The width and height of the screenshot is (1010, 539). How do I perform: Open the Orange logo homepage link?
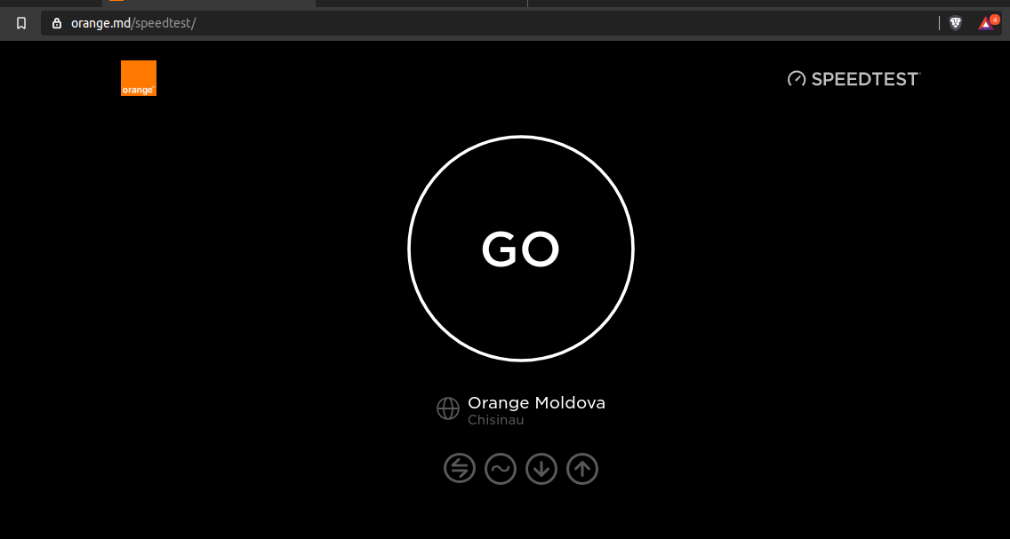click(139, 78)
